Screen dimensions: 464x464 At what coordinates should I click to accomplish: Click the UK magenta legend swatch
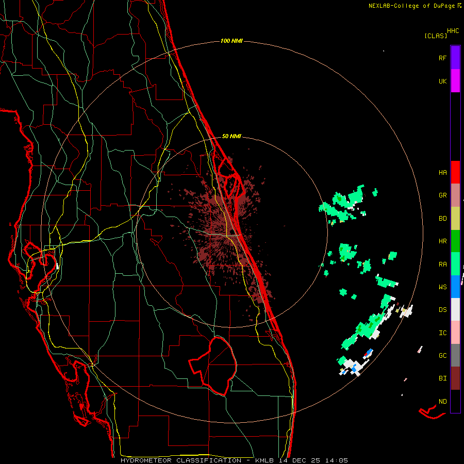pyautogui.click(x=455, y=81)
